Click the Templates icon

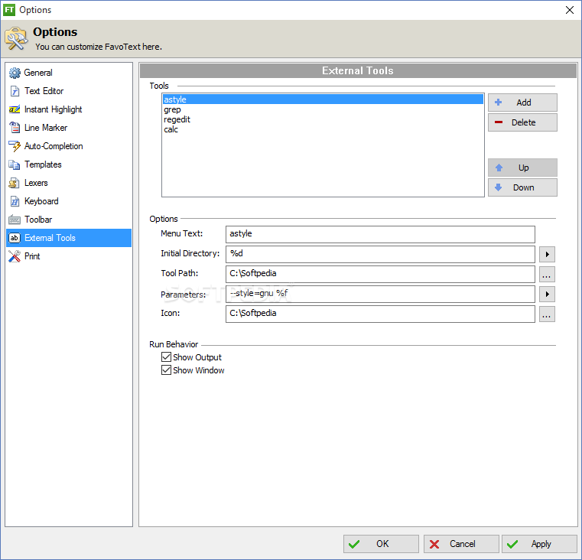coord(15,164)
